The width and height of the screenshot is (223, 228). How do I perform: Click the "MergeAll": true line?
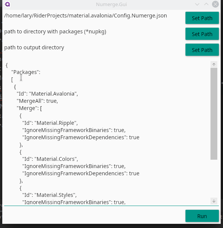[x=38, y=101]
